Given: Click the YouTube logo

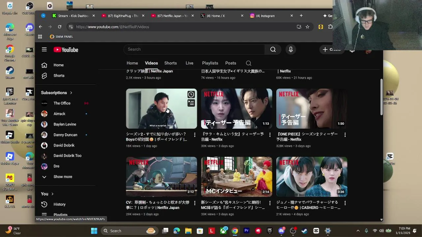Looking at the screenshot, I should pos(66,50).
